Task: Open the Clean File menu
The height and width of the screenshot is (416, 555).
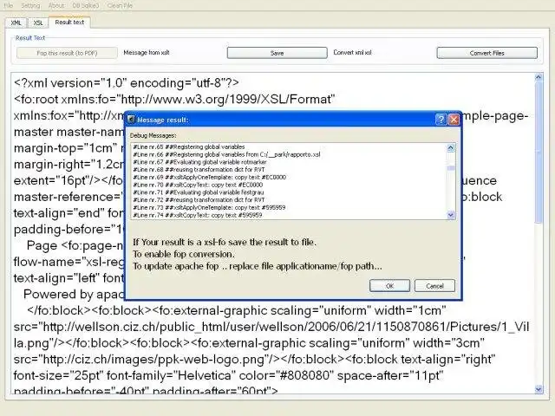Action: 120,5
